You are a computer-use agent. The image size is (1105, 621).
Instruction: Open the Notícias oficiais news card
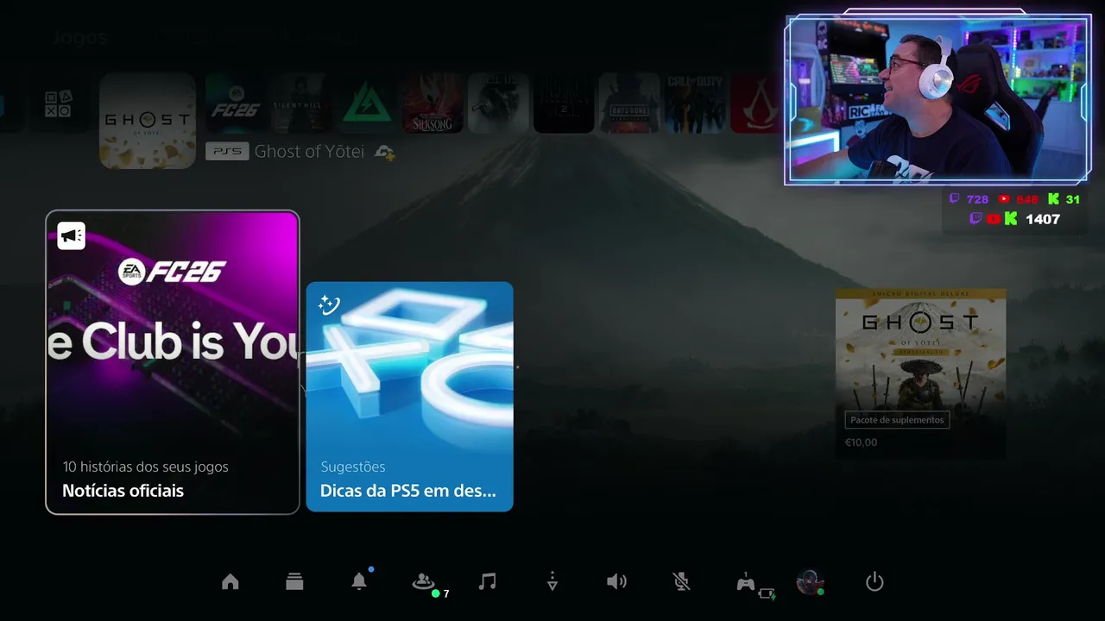[x=173, y=362]
